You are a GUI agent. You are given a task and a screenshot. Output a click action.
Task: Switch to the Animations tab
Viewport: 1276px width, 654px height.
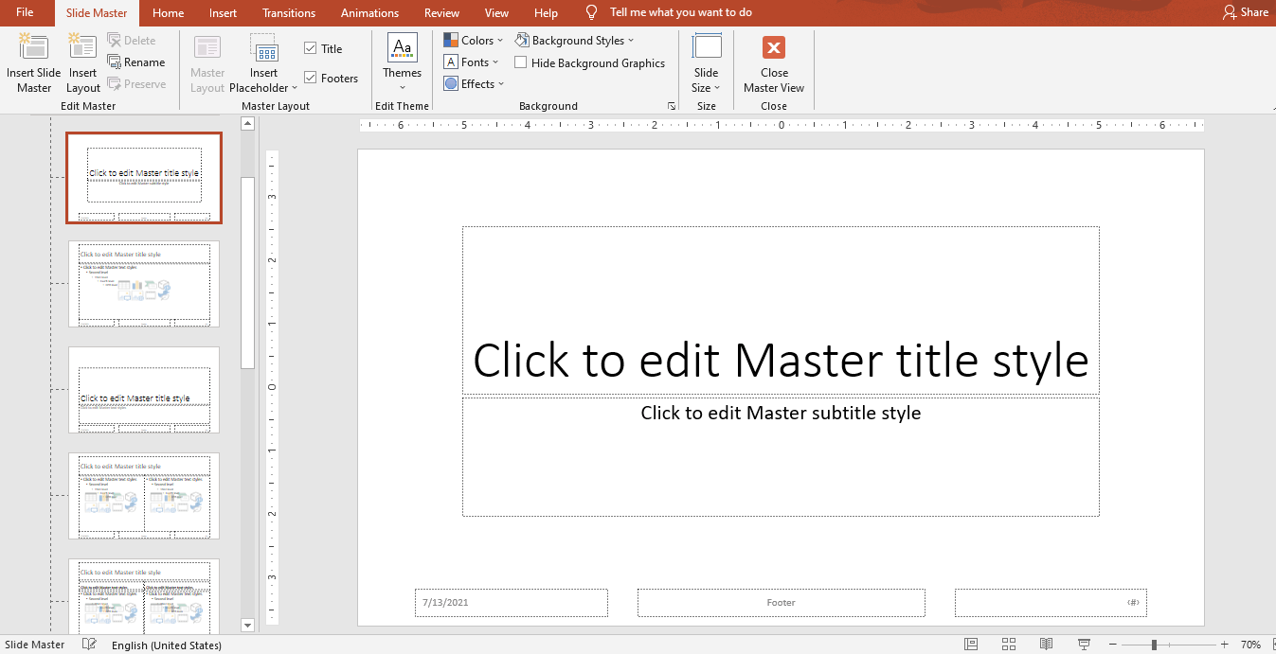[369, 12]
